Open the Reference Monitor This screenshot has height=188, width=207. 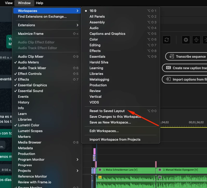pos(47,176)
